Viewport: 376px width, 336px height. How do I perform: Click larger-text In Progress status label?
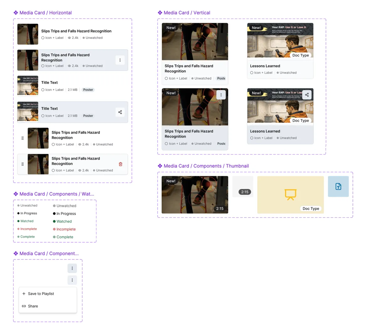(64, 214)
